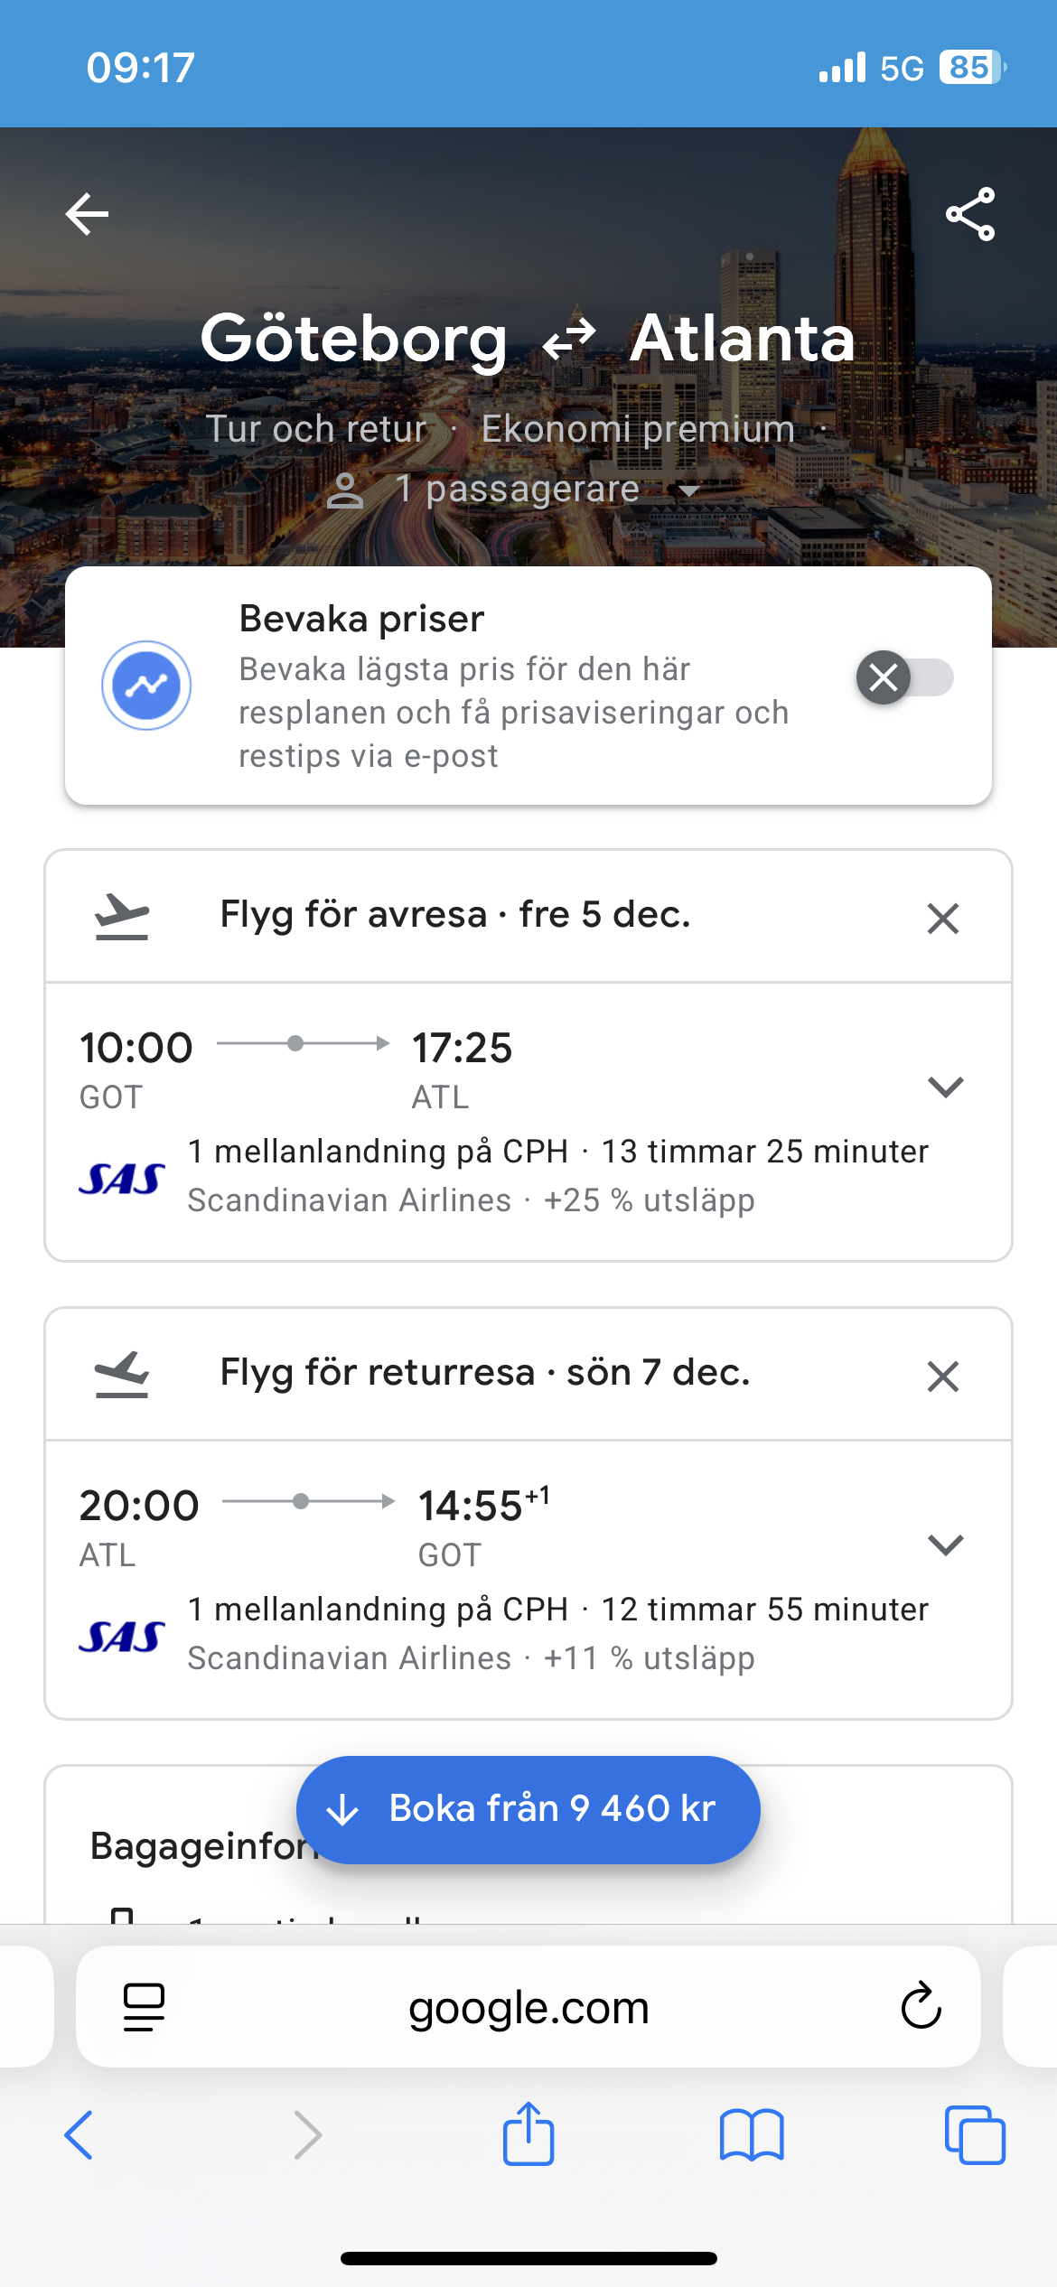Tap the share icon in the header
The width and height of the screenshot is (1057, 2287).
tap(970, 214)
